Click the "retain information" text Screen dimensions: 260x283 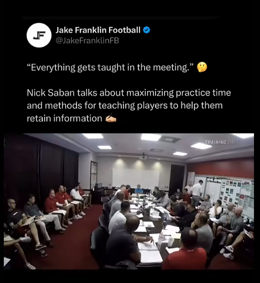64,119
